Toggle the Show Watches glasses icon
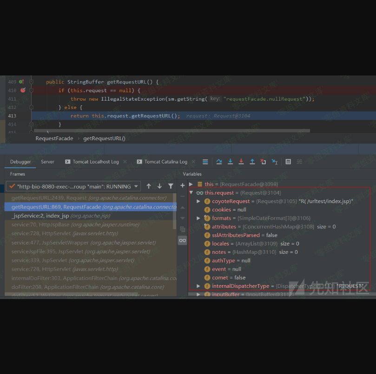This screenshot has width=376, height=374. pos(183,240)
